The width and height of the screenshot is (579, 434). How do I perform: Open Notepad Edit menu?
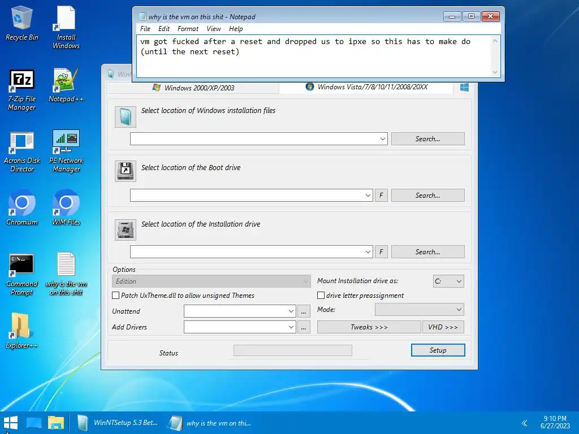click(x=163, y=29)
